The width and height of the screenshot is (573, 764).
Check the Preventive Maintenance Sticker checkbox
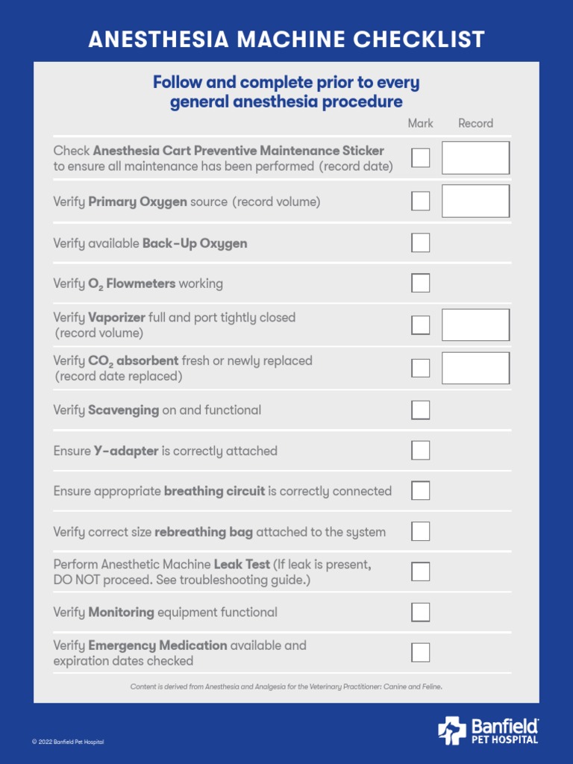[x=421, y=158]
